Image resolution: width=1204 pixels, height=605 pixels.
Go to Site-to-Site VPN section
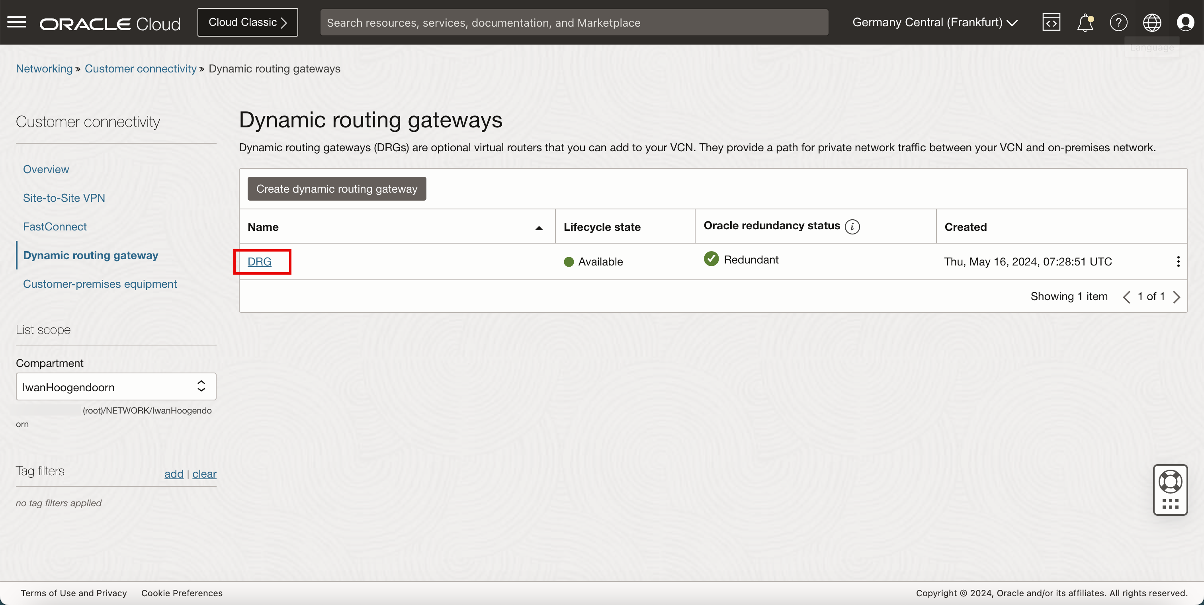pyautogui.click(x=64, y=198)
